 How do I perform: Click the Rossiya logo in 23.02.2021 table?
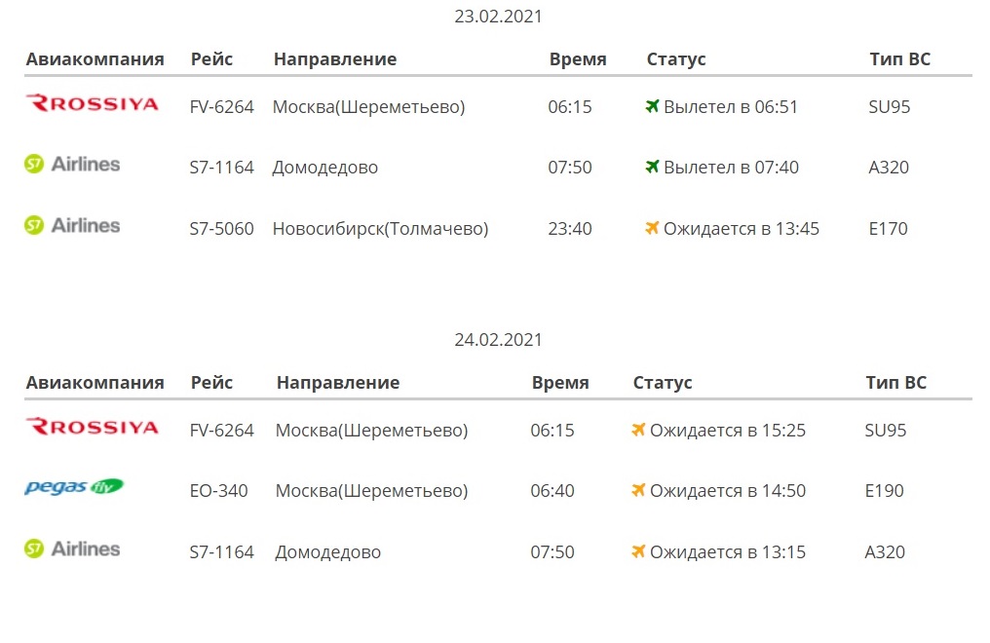[92, 103]
